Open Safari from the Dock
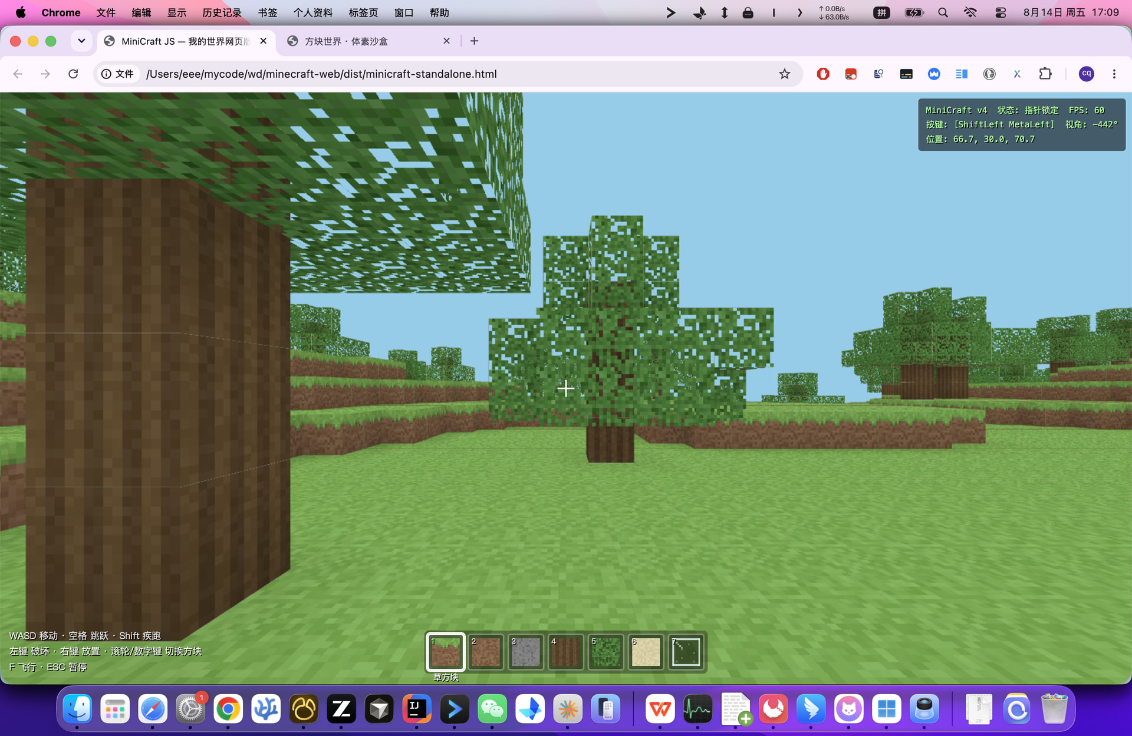 153,708
